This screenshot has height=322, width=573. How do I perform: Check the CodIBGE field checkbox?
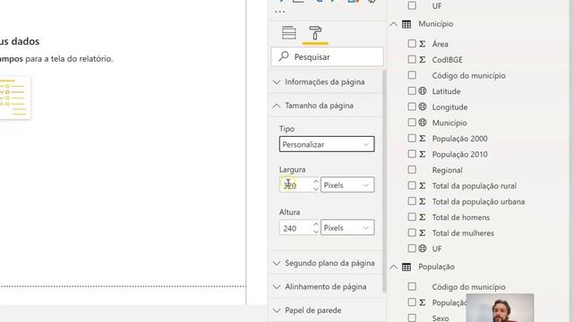coord(412,60)
